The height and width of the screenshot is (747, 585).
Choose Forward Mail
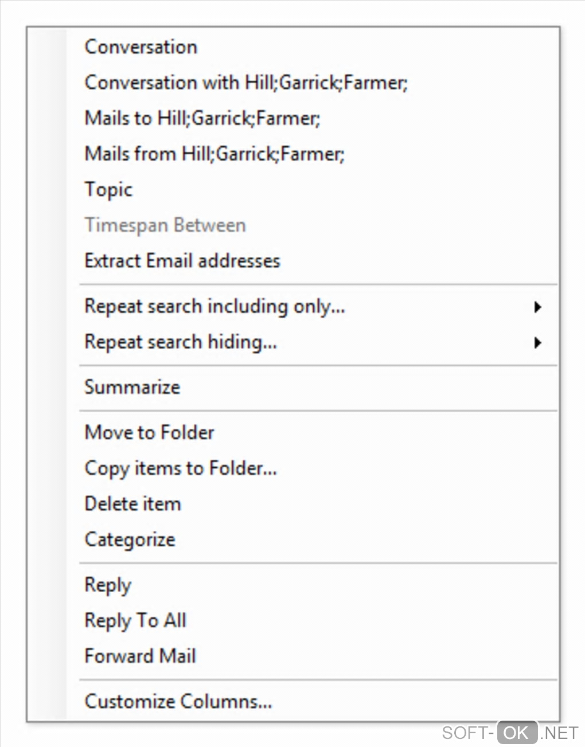pos(141,656)
